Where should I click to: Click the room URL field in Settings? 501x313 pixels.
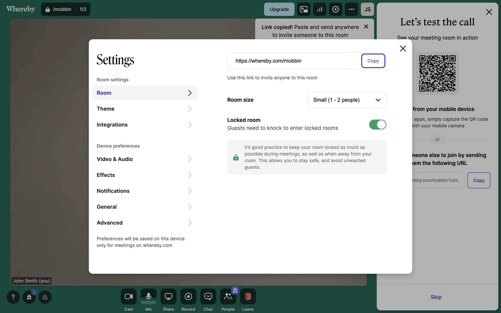click(294, 61)
